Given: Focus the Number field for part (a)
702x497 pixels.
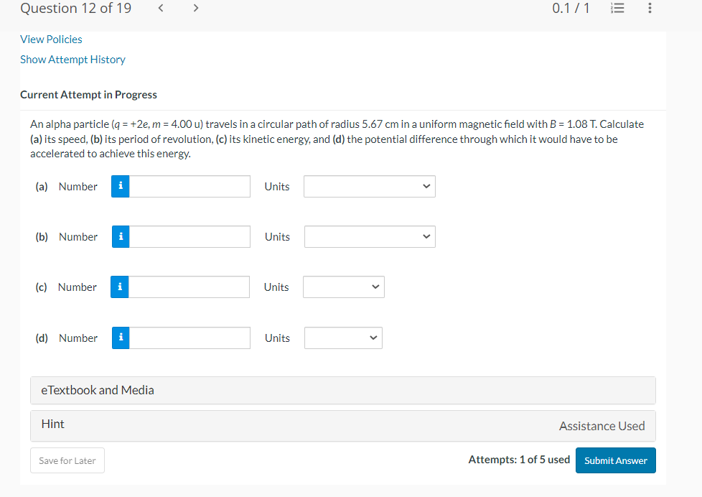Looking at the screenshot, I should click(189, 187).
